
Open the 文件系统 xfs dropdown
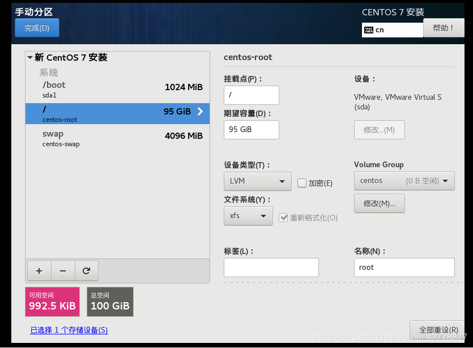pos(248,216)
